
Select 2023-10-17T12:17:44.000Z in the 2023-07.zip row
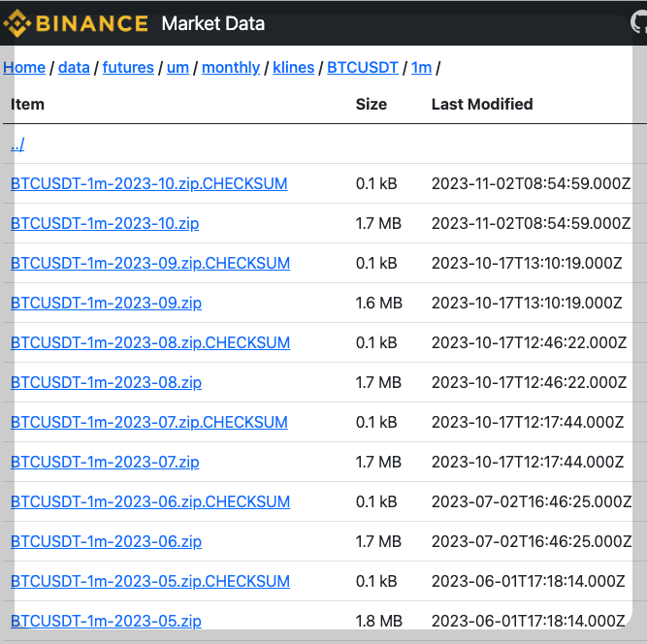(528, 462)
